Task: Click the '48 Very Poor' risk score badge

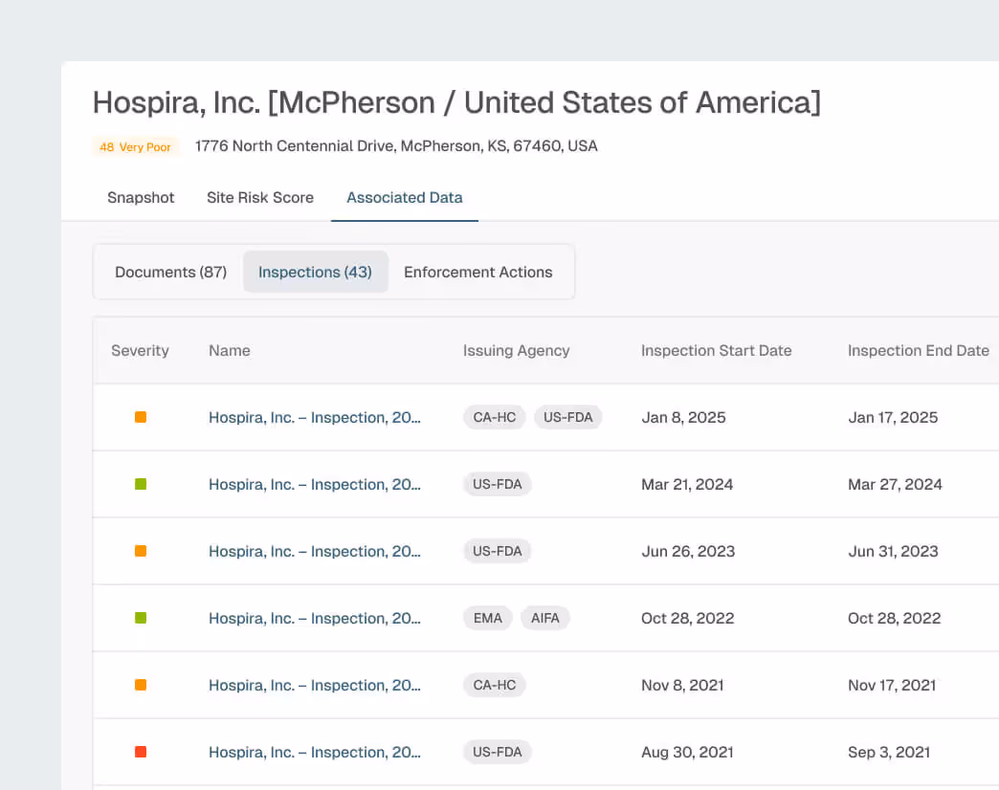Action: [x=136, y=146]
